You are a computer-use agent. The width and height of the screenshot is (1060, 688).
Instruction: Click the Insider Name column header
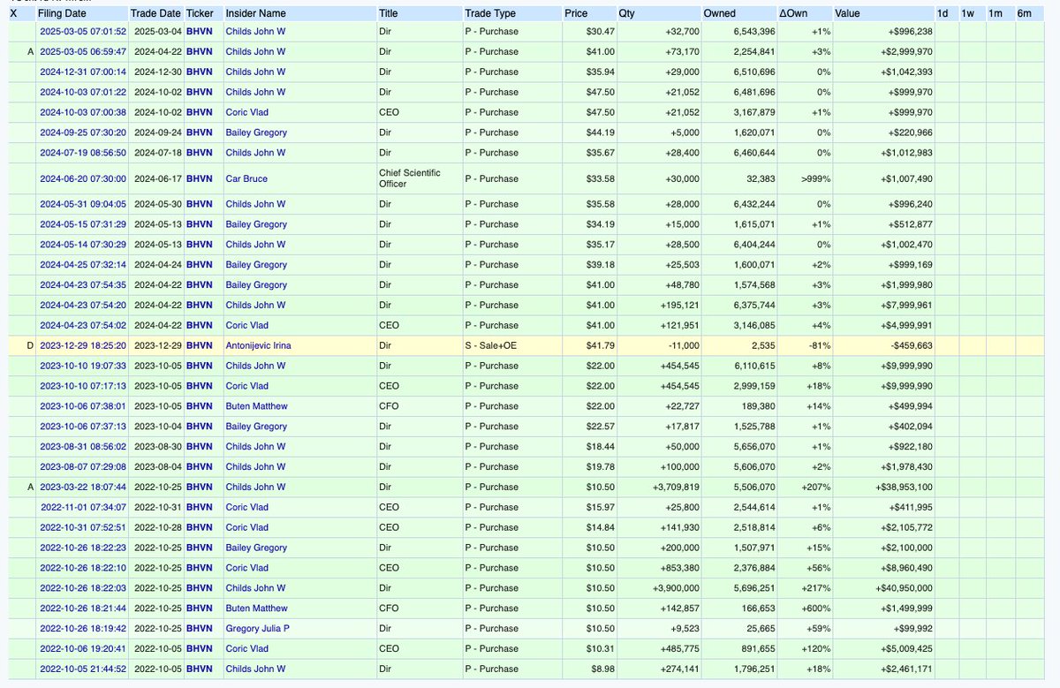(257, 13)
